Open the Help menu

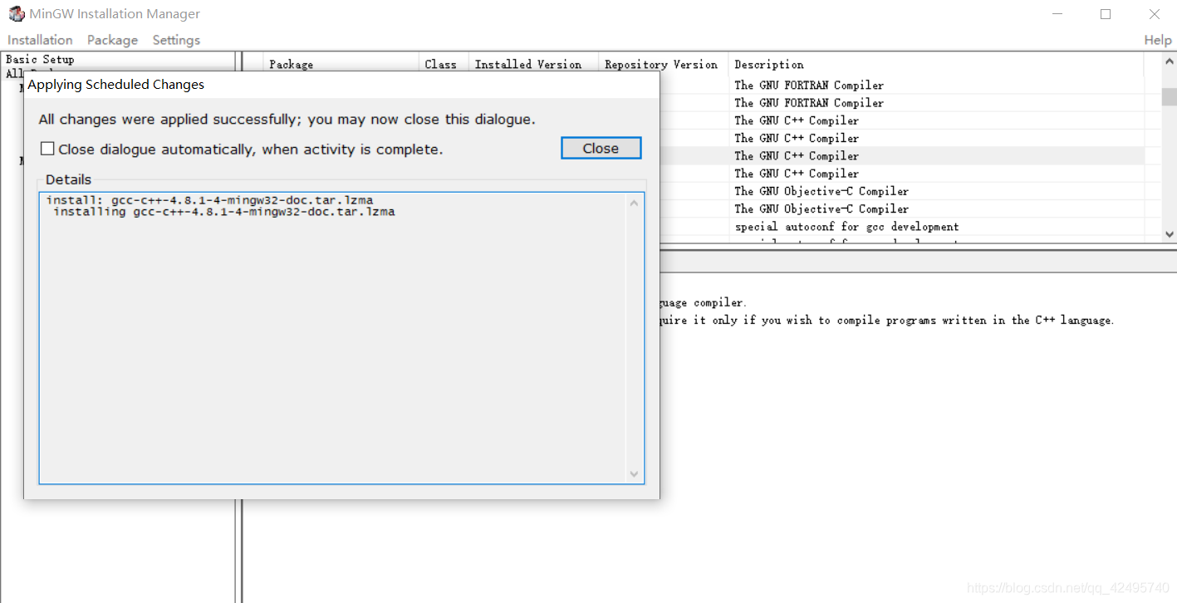click(x=1157, y=40)
